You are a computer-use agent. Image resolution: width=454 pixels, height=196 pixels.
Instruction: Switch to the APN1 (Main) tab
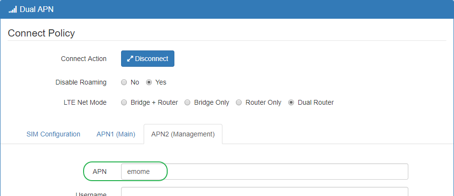[116, 135]
